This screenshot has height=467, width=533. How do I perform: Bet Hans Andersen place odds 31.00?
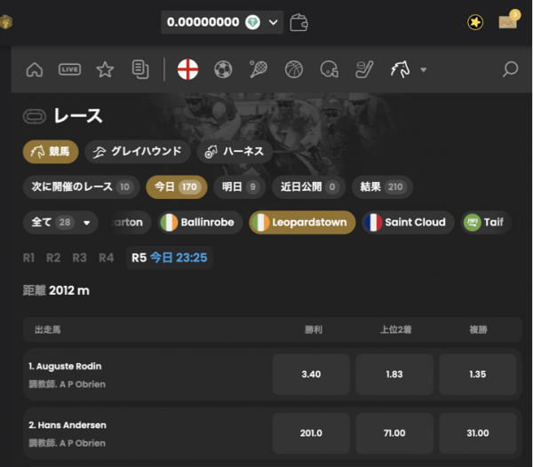pyautogui.click(x=478, y=433)
